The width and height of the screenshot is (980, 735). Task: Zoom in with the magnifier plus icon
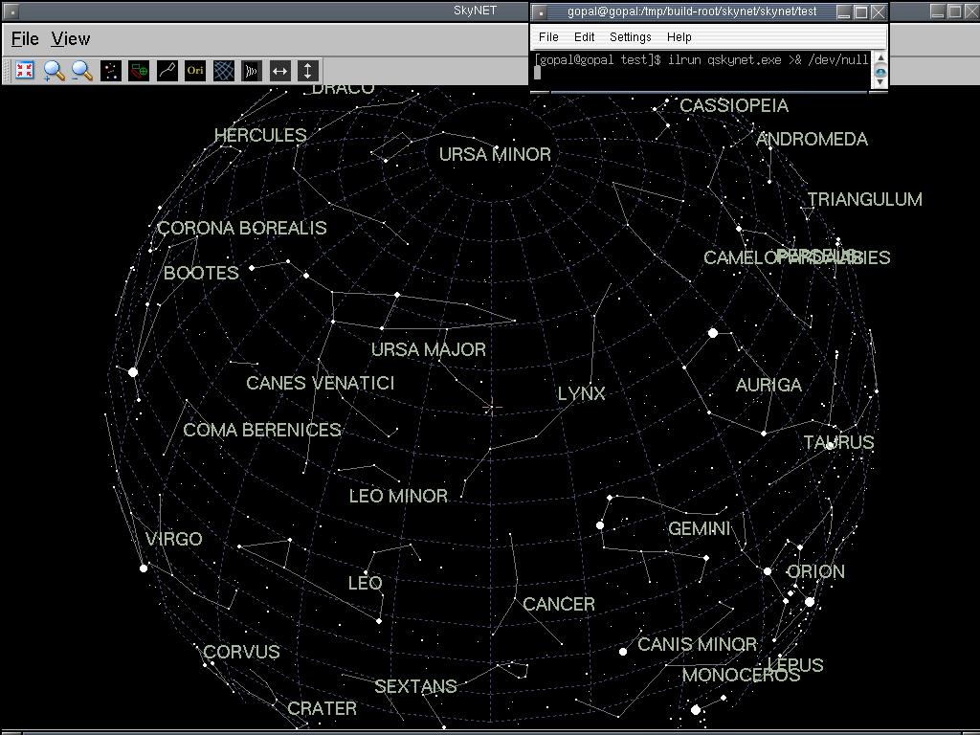[x=54, y=71]
